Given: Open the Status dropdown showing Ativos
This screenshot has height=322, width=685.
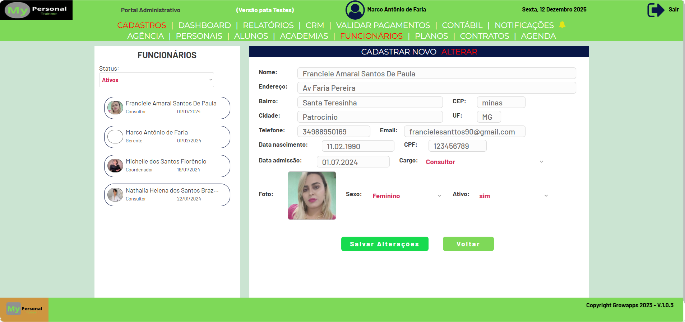Looking at the screenshot, I should (157, 80).
